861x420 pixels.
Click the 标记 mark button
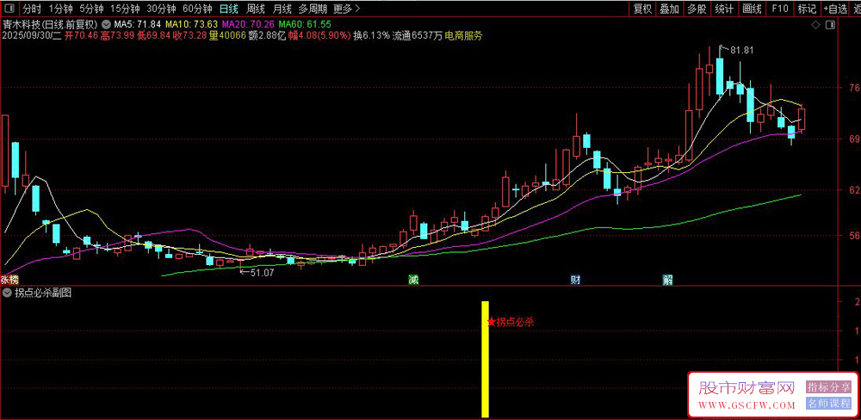[x=807, y=9]
